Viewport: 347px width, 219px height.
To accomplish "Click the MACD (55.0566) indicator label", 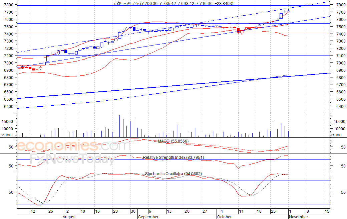I will (173, 141).
